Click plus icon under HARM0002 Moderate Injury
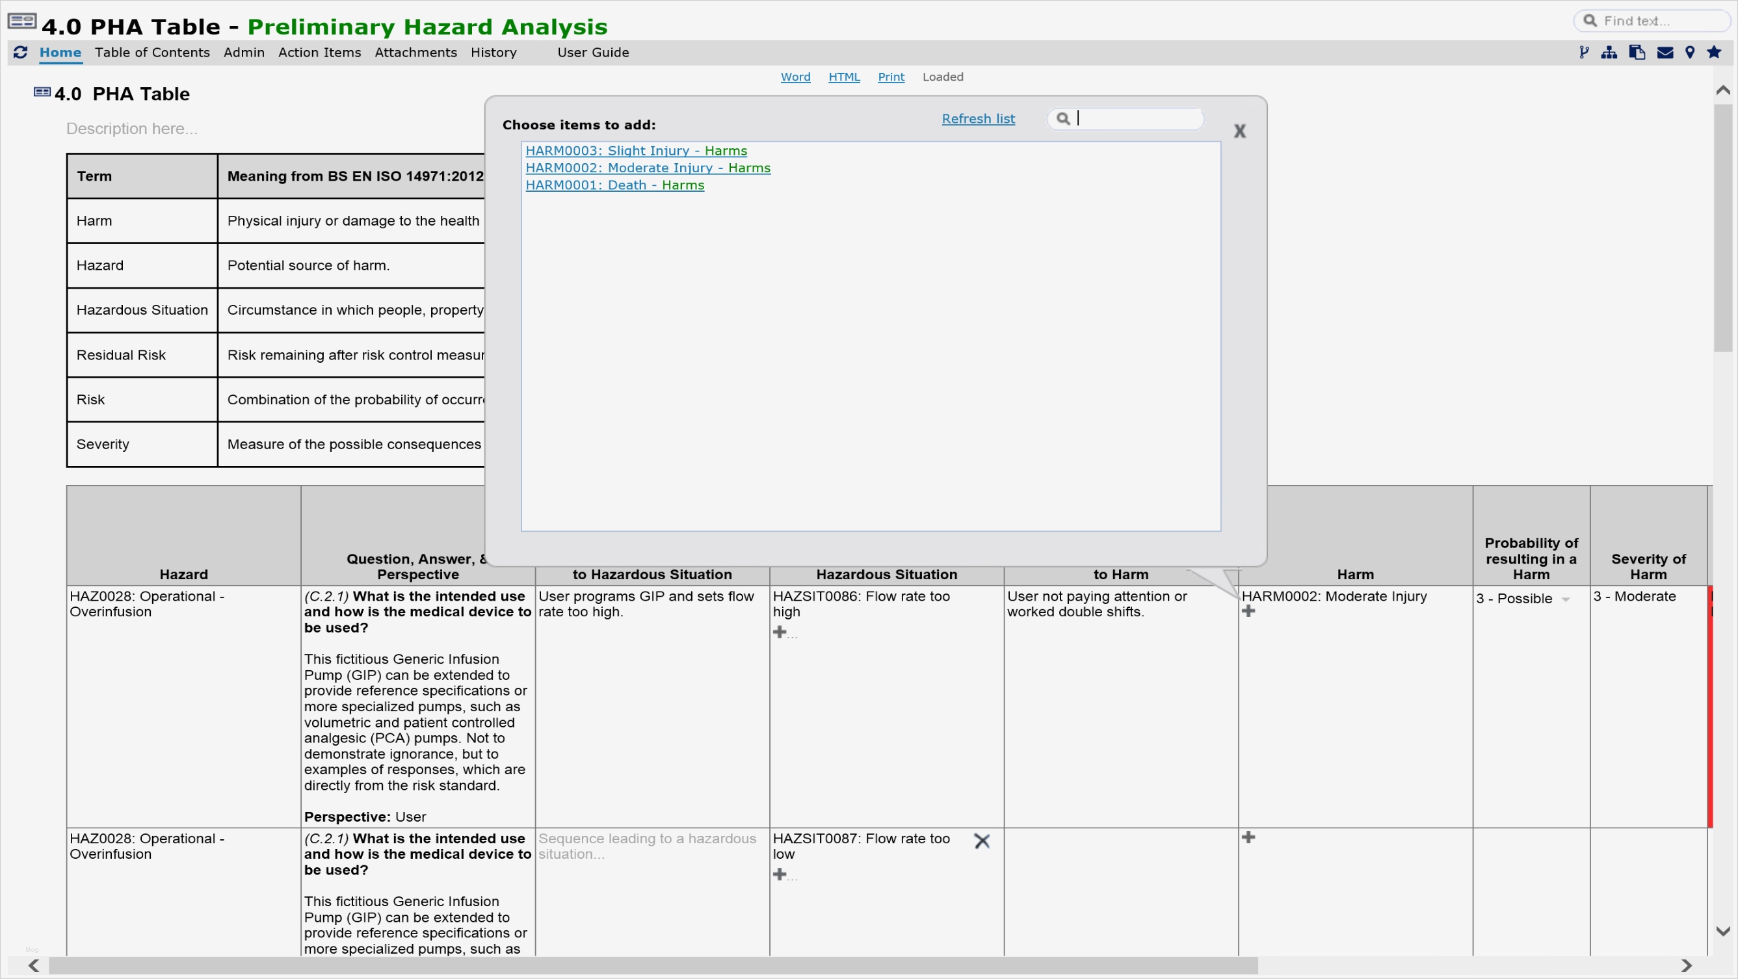The image size is (1738, 979). tap(1248, 611)
